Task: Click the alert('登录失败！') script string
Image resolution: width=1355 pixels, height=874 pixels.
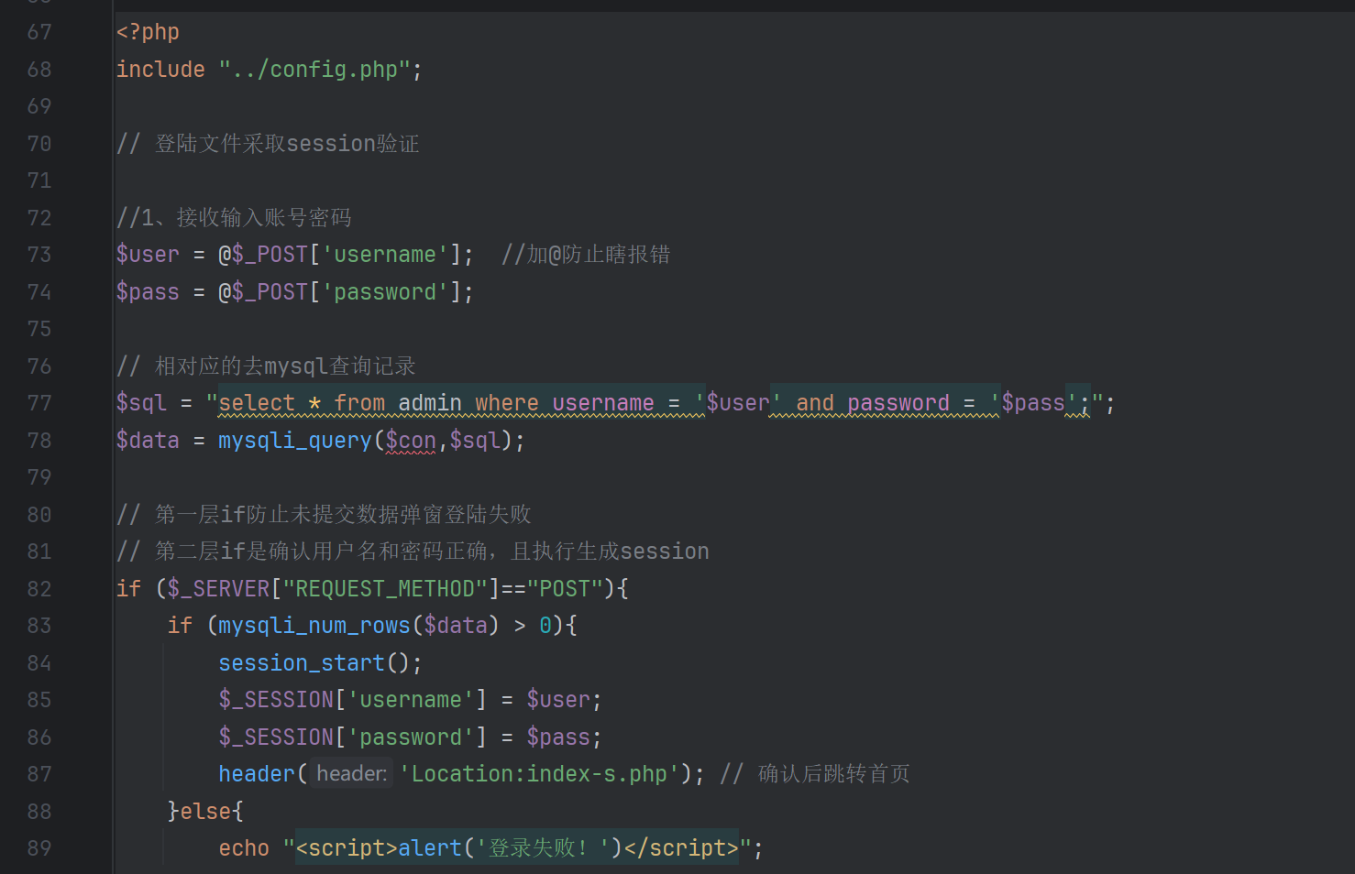Action: 517,848
